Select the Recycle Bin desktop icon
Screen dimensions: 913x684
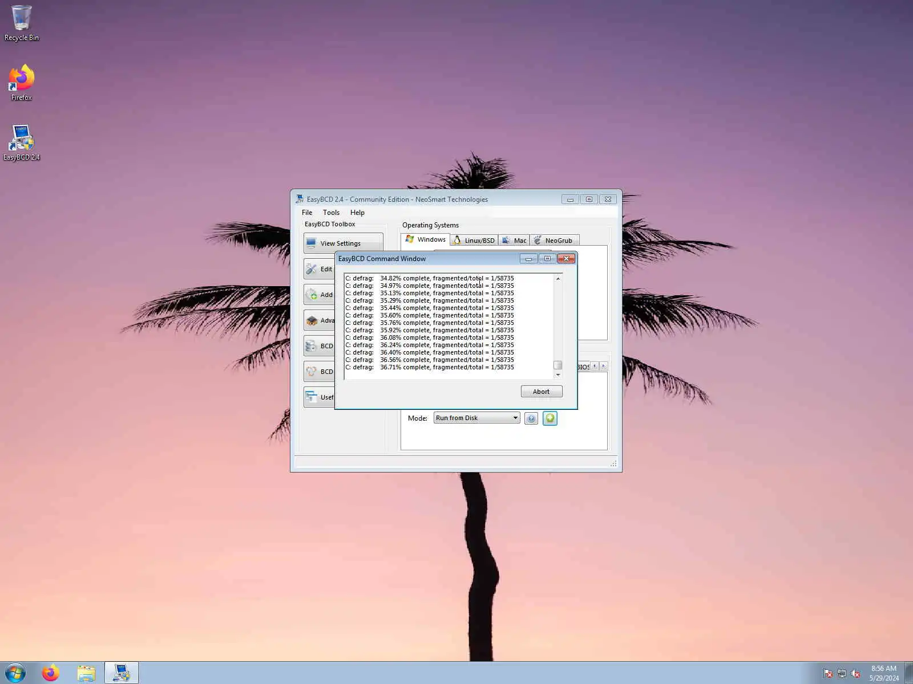click(x=22, y=23)
